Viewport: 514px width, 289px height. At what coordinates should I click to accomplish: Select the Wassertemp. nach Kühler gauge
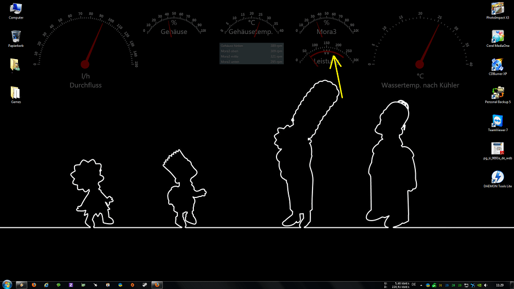tap(420, 50)
